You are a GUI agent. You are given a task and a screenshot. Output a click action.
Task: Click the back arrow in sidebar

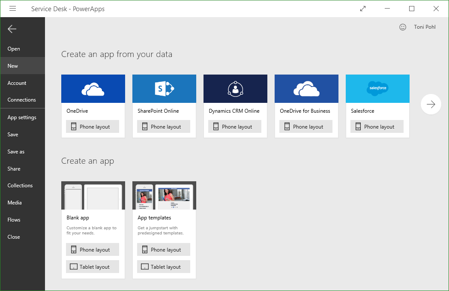(12, 29)
